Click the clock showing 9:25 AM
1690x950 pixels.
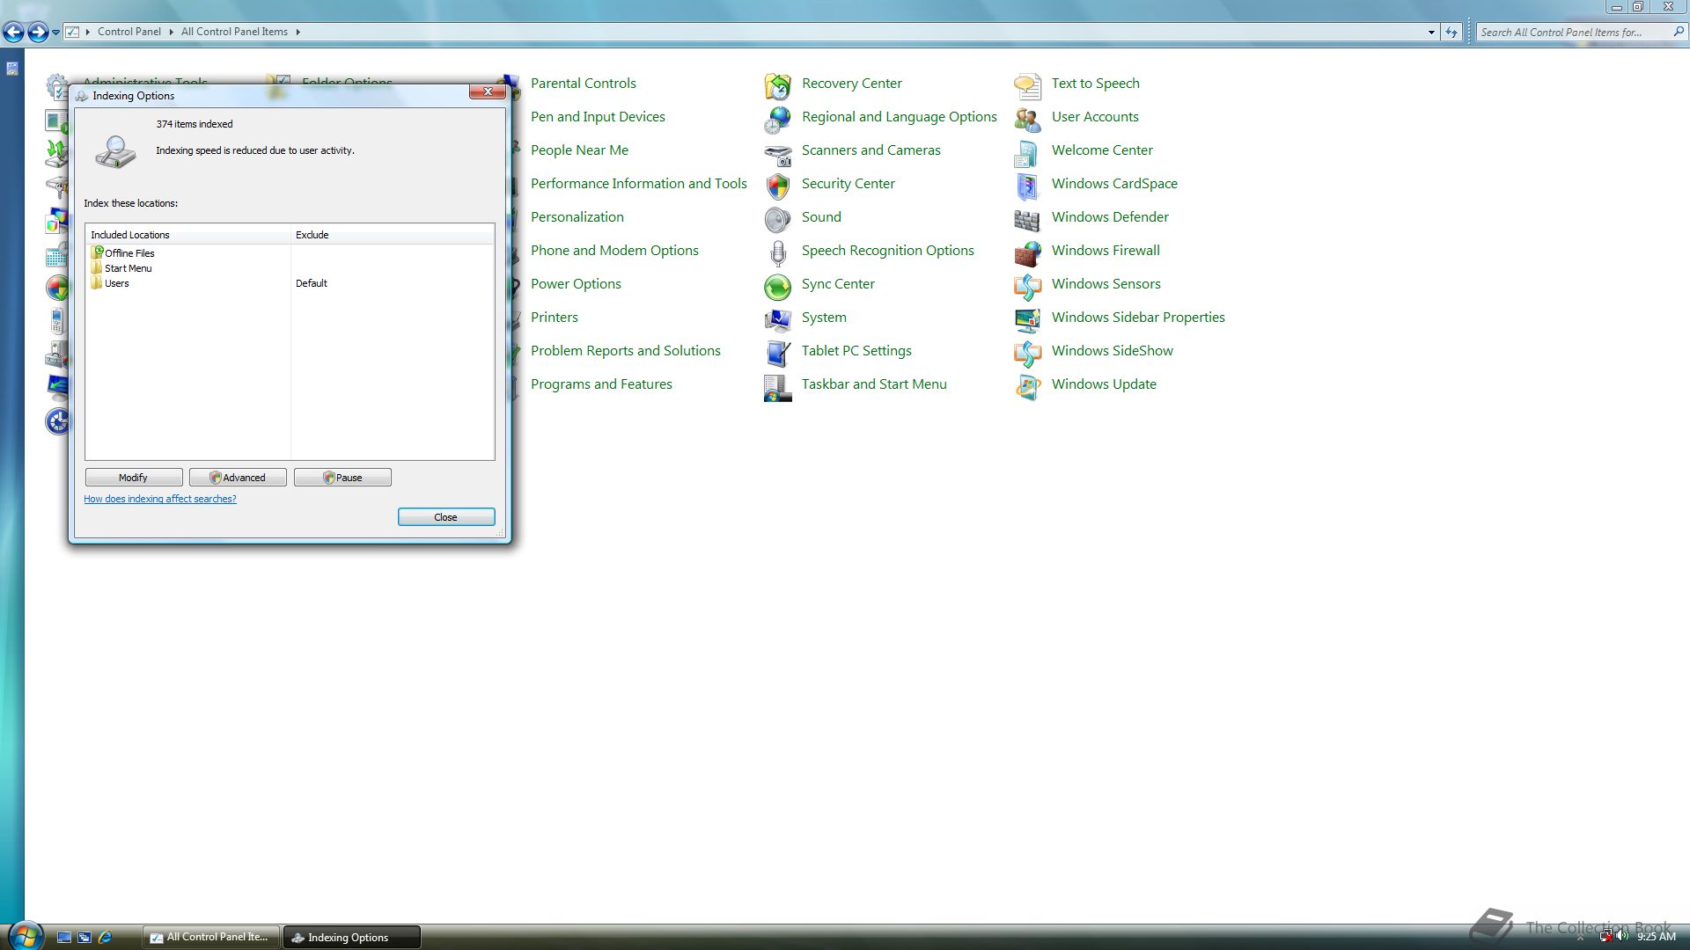coord(1656,937)
